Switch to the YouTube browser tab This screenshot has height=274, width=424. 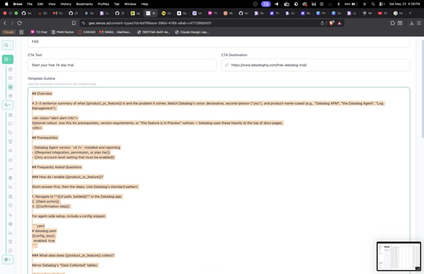pyautogui.click(x=382, y=13)
